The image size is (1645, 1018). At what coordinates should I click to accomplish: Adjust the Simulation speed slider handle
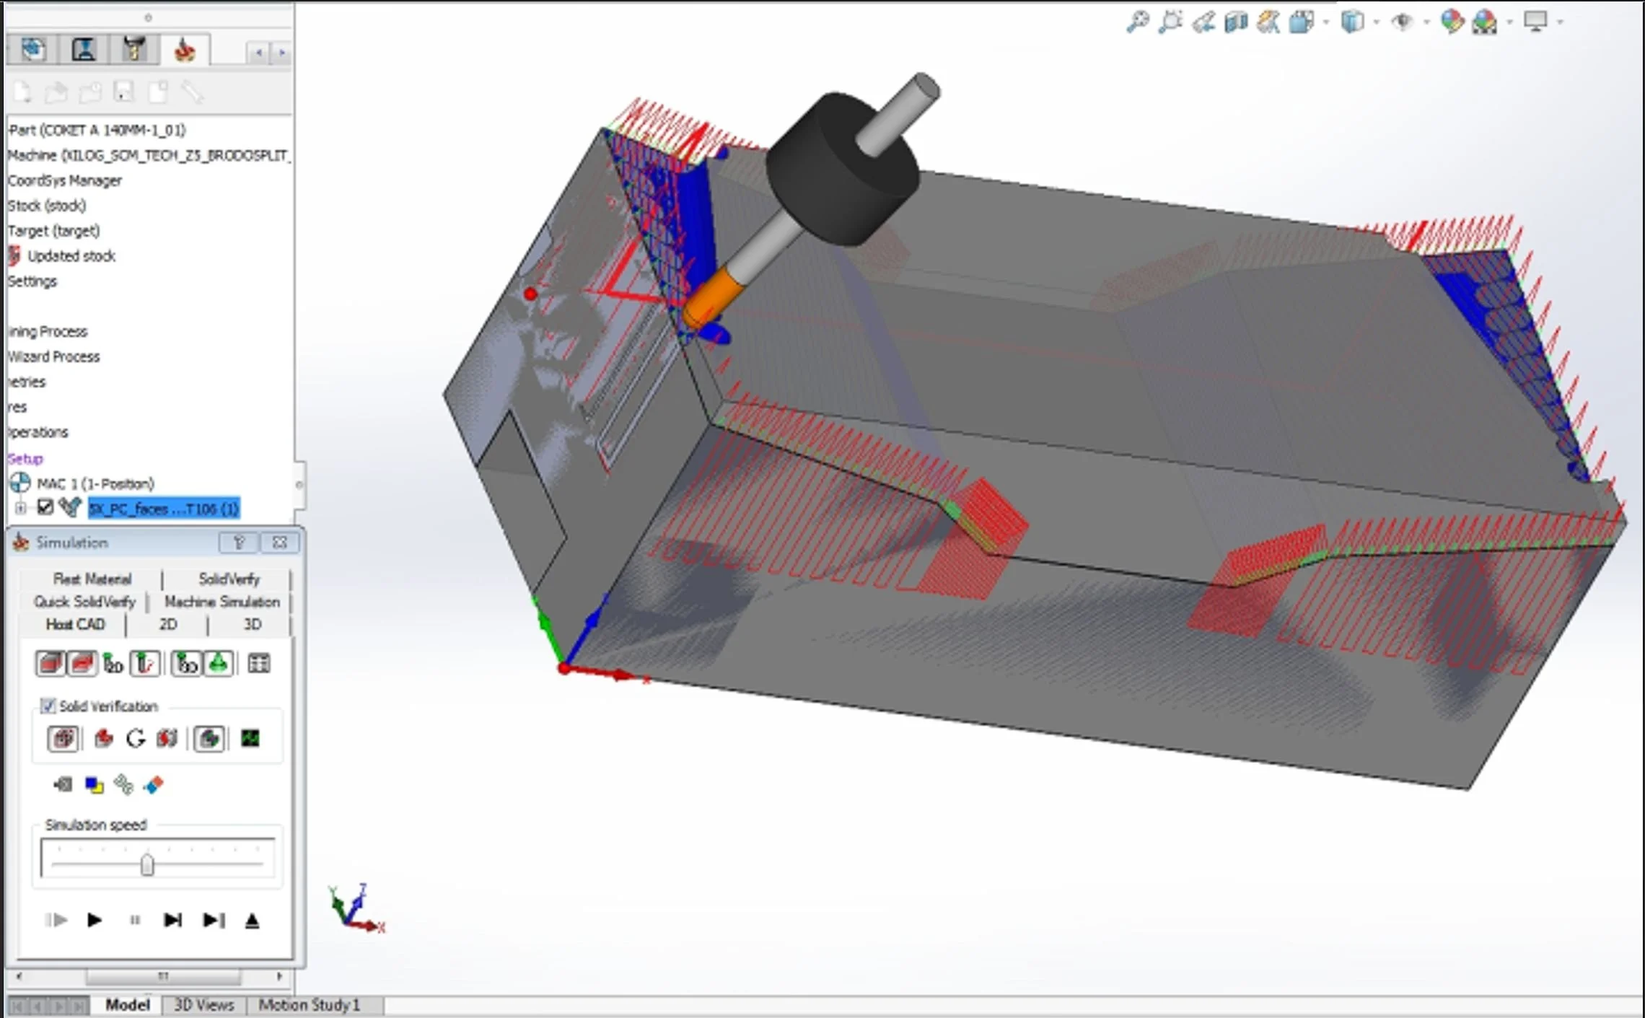pyautogui.click(x=147, y=864)
